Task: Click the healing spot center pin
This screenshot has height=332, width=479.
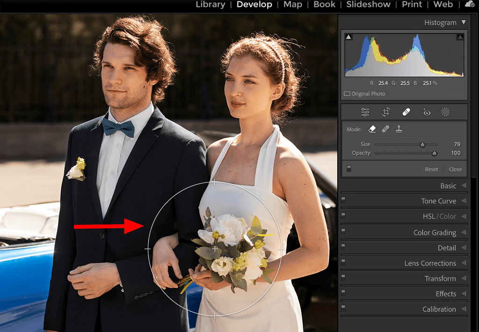Action: click(x=215, y=249)
